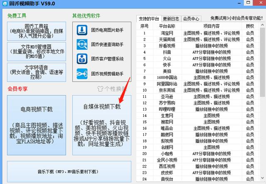This screenshot has height=184, width=266.
Task: Select 梨视频 row
Action: pyautogui.click(x=198, y=141)
